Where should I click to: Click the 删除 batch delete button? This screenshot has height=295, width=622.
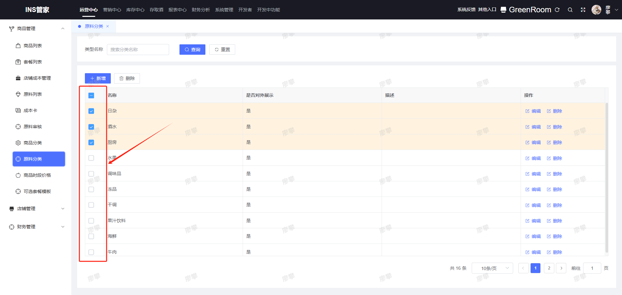point(127,78)
